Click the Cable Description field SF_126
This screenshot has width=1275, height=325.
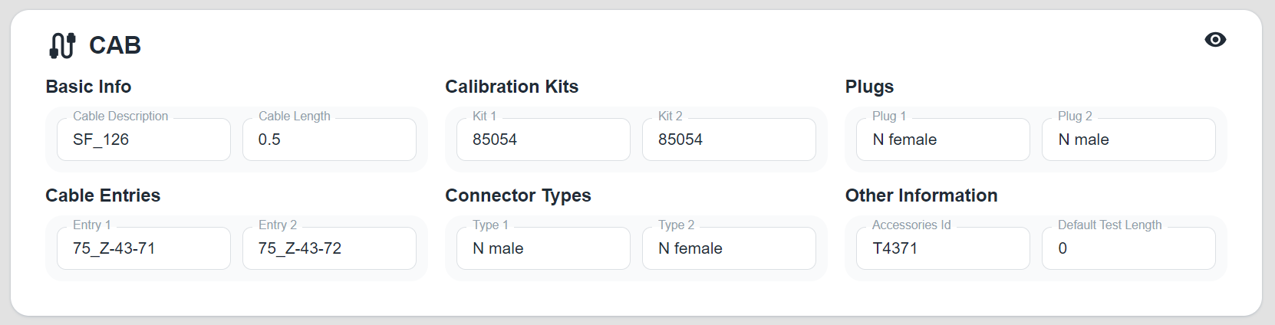tap(143, 140)
